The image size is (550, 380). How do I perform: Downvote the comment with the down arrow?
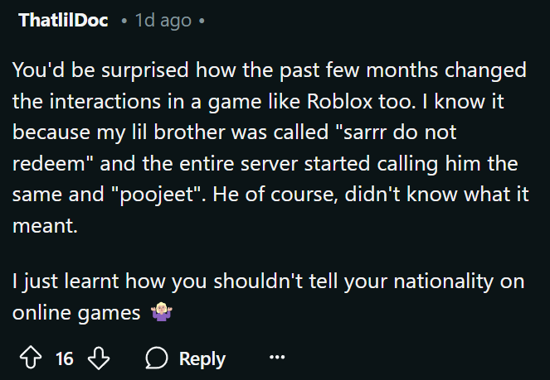99,358
